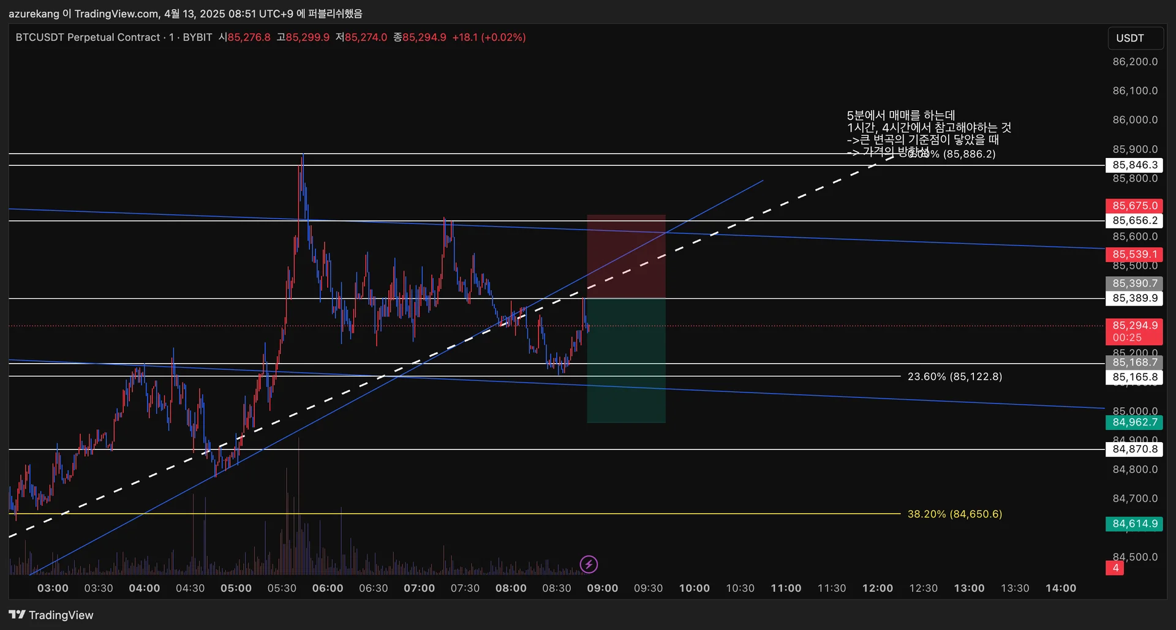Image resolution: width=1176 pixels, height=630 pixels.
Task: Click the 23.60% Fibonacci level label
Action: 955,377
